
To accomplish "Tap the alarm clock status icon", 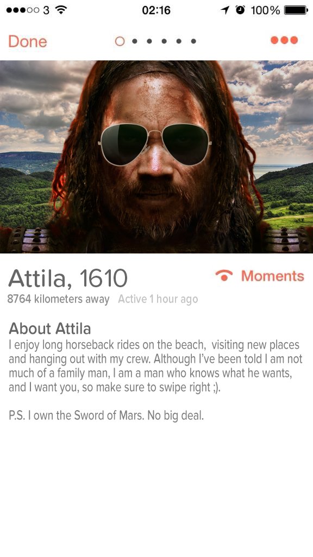I will tap(241, 10).
